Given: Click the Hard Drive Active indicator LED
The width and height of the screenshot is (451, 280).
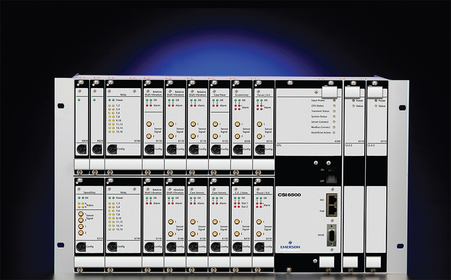Looking at the screenshot, I should (x=334, y=133).
